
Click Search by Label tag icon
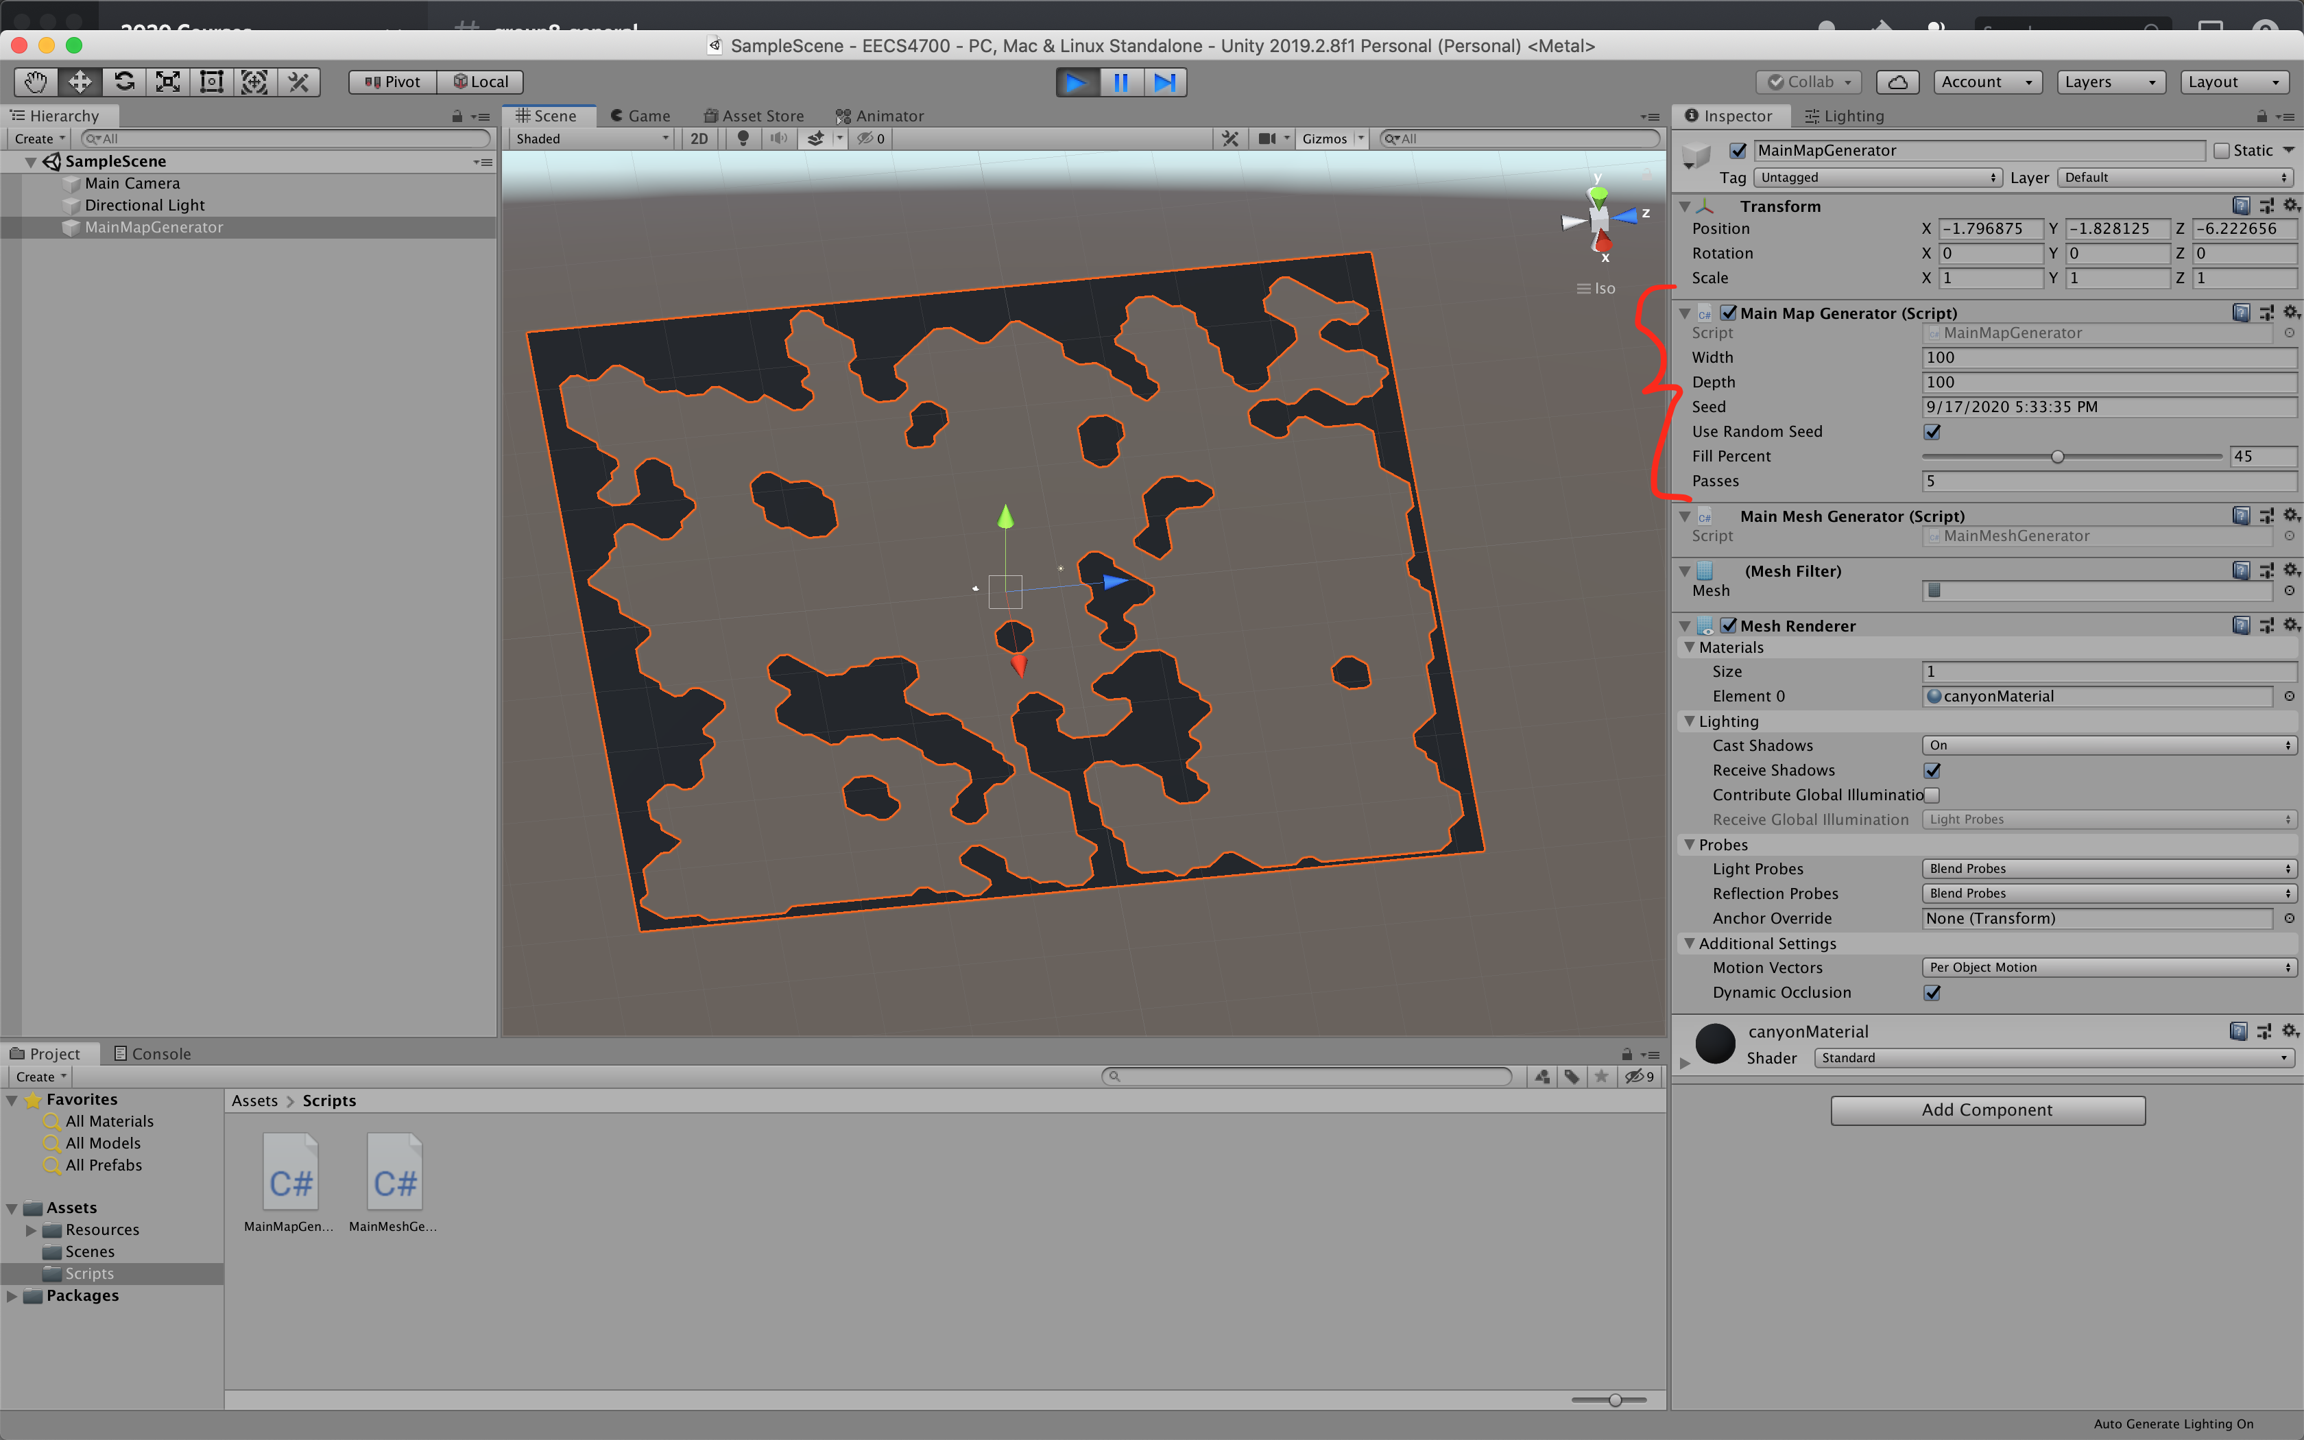1572,1076
